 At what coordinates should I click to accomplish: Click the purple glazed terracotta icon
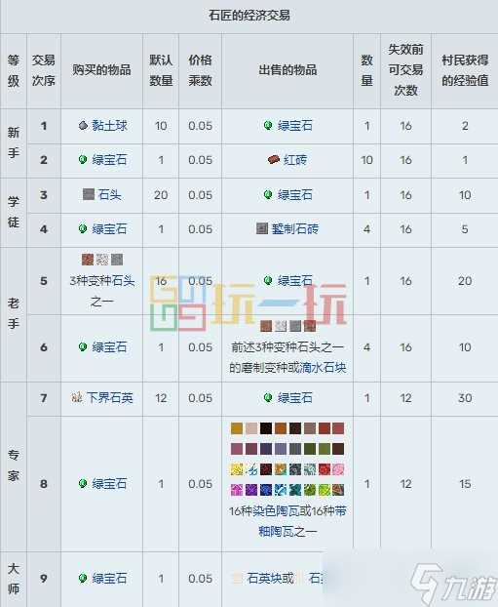pos(251,490)
